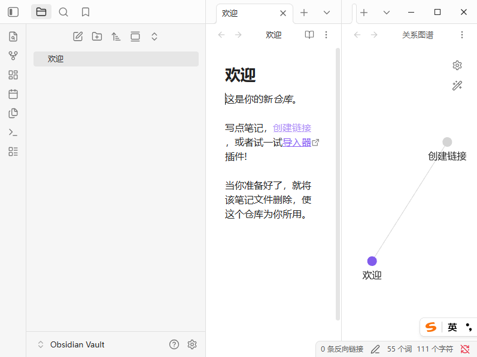Image resolution: width=477 pixels, height=357 pixels.
Task: Open the search panel magnifier icon
Action: point(63,12)
